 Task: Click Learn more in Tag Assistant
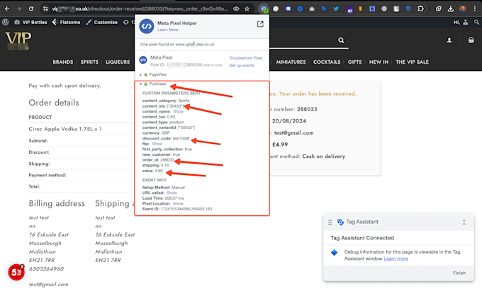[x=396, y=259]
